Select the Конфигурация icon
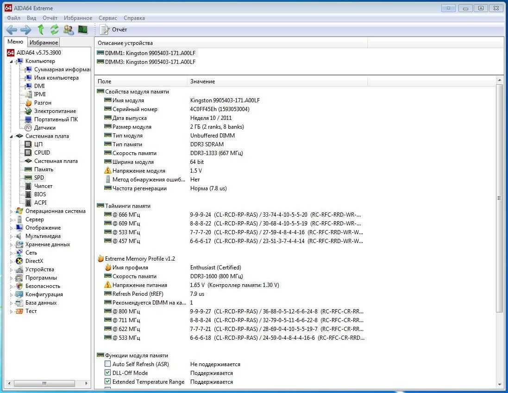The image size is (508, 393). coord(19,294)
